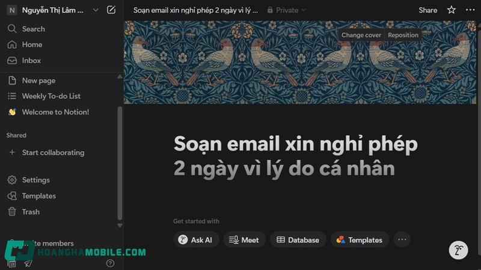Open Trash in the sidebar
Viewport: 481px width, 270px height.
pos(31,212)
